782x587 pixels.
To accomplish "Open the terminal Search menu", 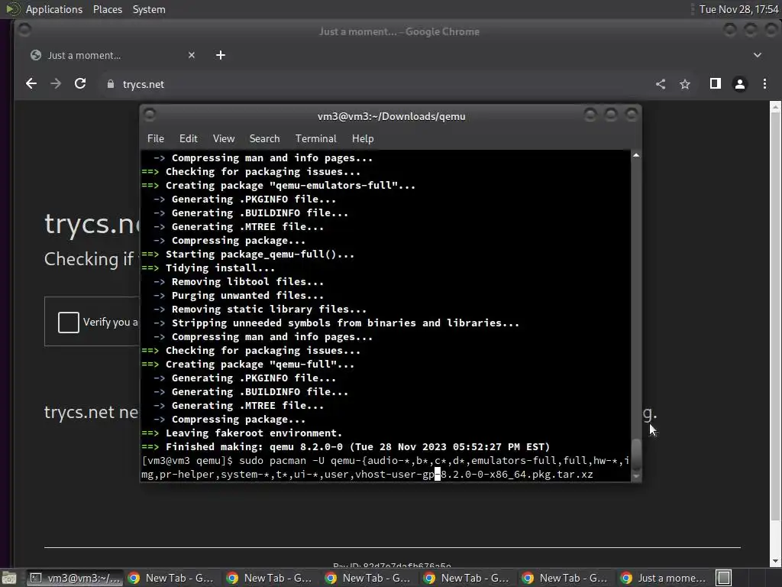I will (264, 138).
